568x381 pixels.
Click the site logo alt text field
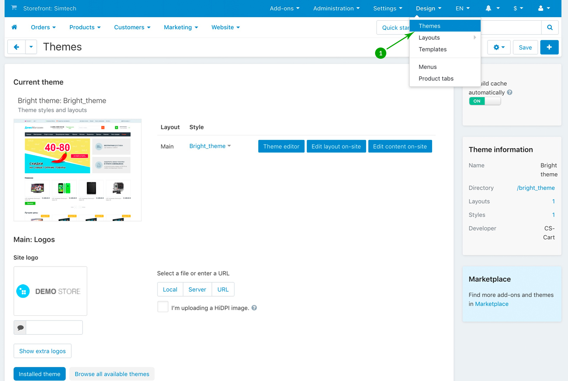click(x=54, y=327)
